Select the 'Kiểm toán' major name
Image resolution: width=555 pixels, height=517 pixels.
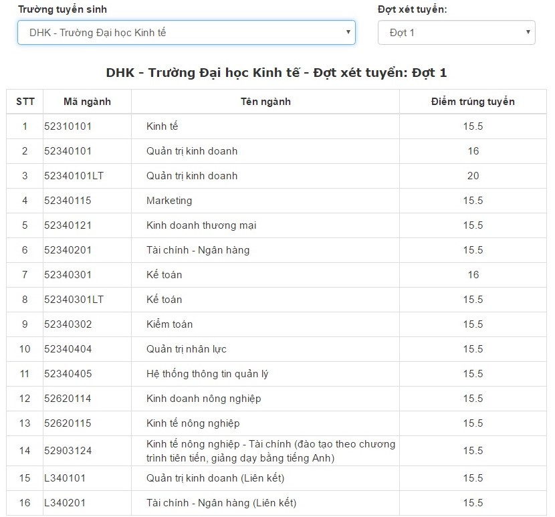coord(169,324)
